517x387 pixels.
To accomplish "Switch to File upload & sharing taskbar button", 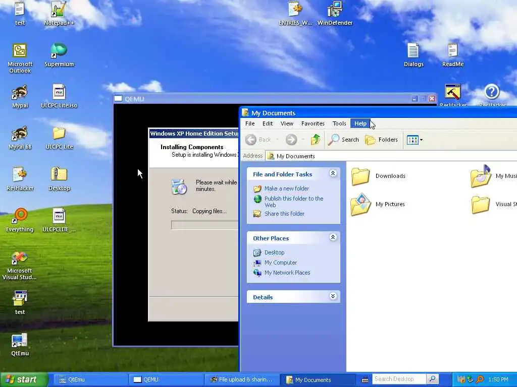I will pyautogui.click(x=241, y=379).
